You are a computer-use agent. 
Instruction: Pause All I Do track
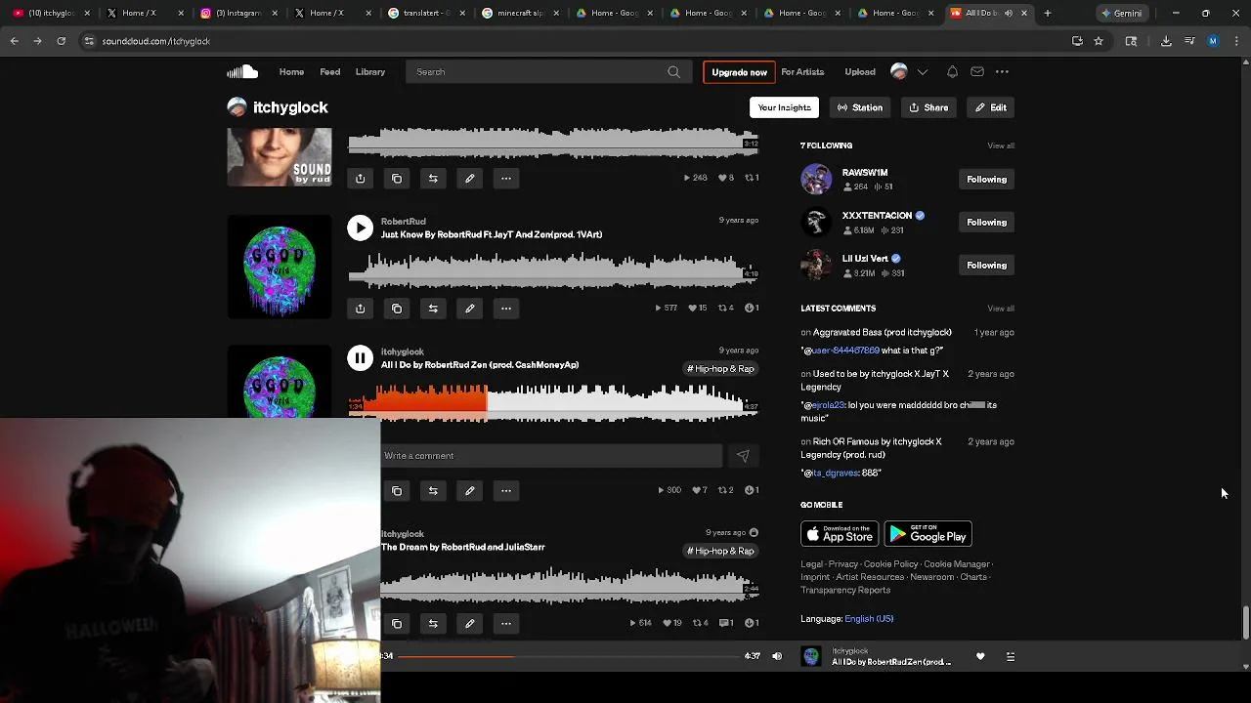pyautogui.click(x=360, y=358)
